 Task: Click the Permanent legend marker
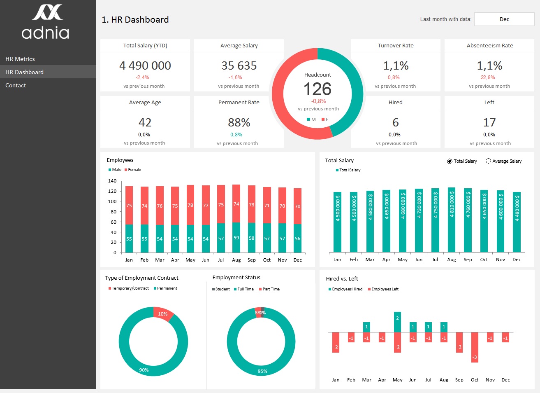[x=155, y=288]
